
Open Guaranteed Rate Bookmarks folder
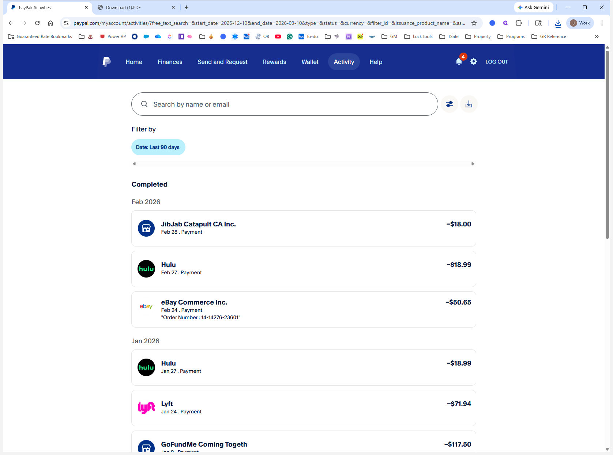(x=40, y=37)
